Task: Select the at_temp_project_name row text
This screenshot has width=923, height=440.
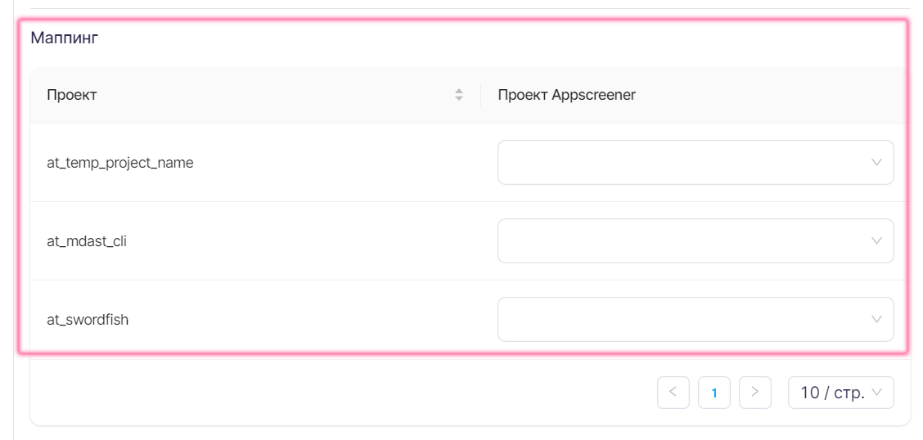Action: click(x=120, y=163)
